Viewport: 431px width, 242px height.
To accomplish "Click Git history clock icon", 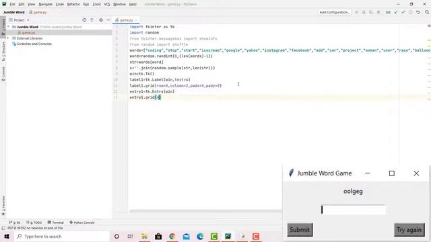I will click(x=410, y=12).
